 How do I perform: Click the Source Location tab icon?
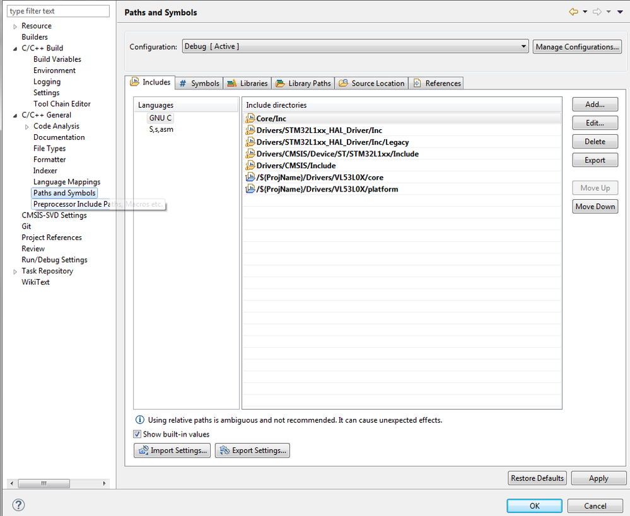344,83
